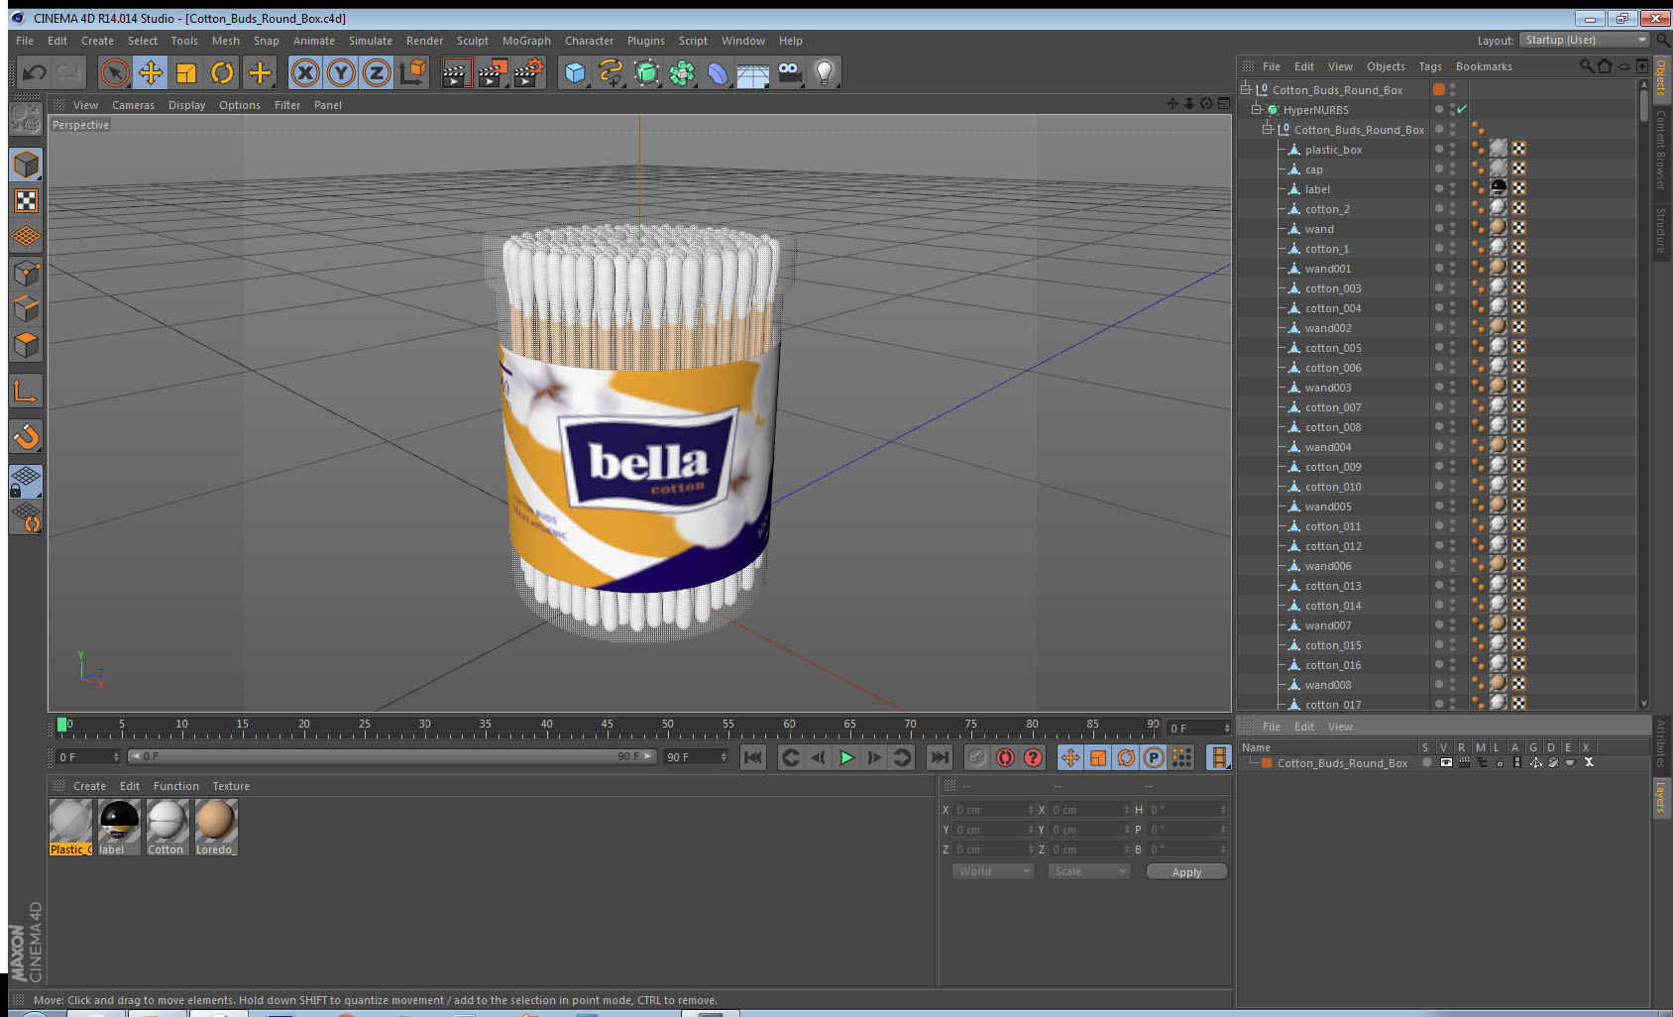
Task: Toggle X-axis lock
Action: [x=305, y=72]
